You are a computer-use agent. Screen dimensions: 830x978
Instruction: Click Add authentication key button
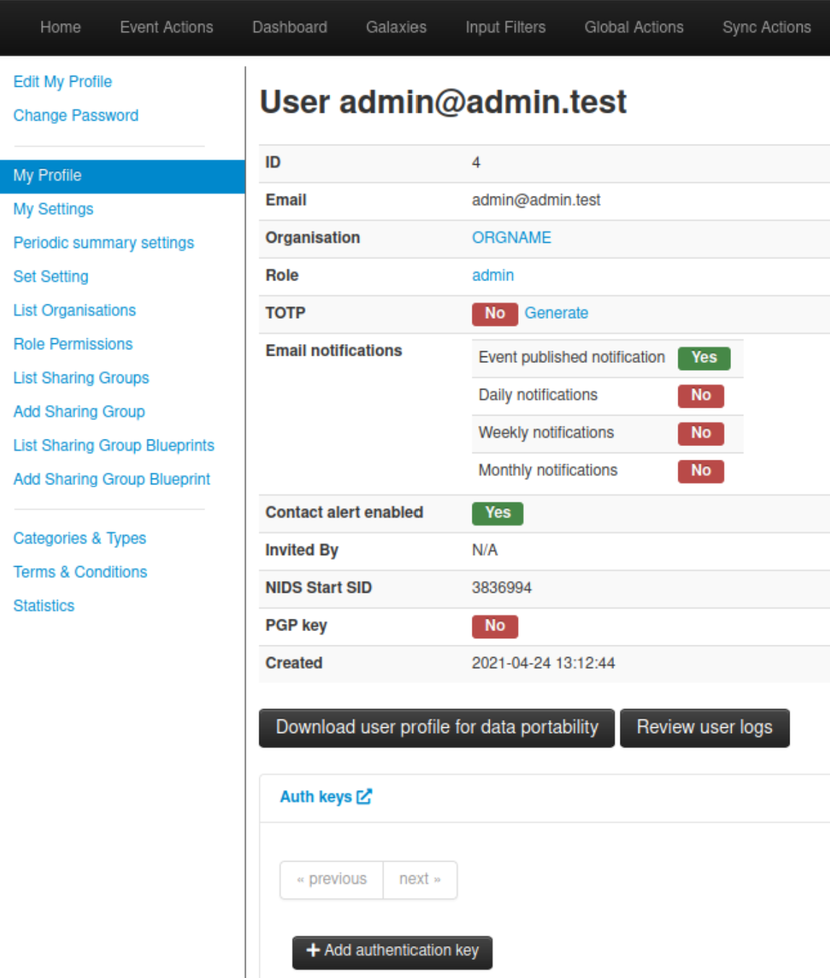(392, 952)
